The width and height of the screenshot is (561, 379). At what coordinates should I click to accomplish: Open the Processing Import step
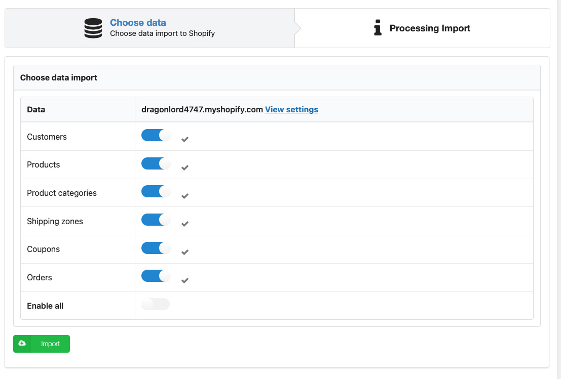[430, 28]
